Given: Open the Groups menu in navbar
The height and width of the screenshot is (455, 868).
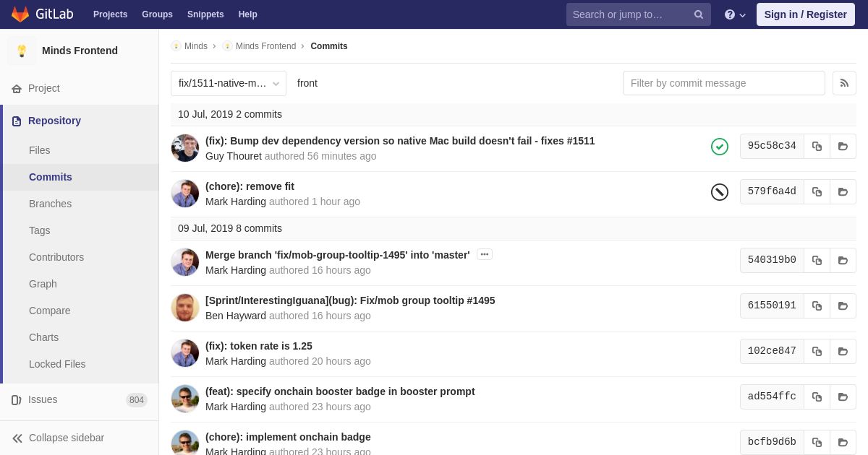Looking at the screenshot, I should point(157,14).
